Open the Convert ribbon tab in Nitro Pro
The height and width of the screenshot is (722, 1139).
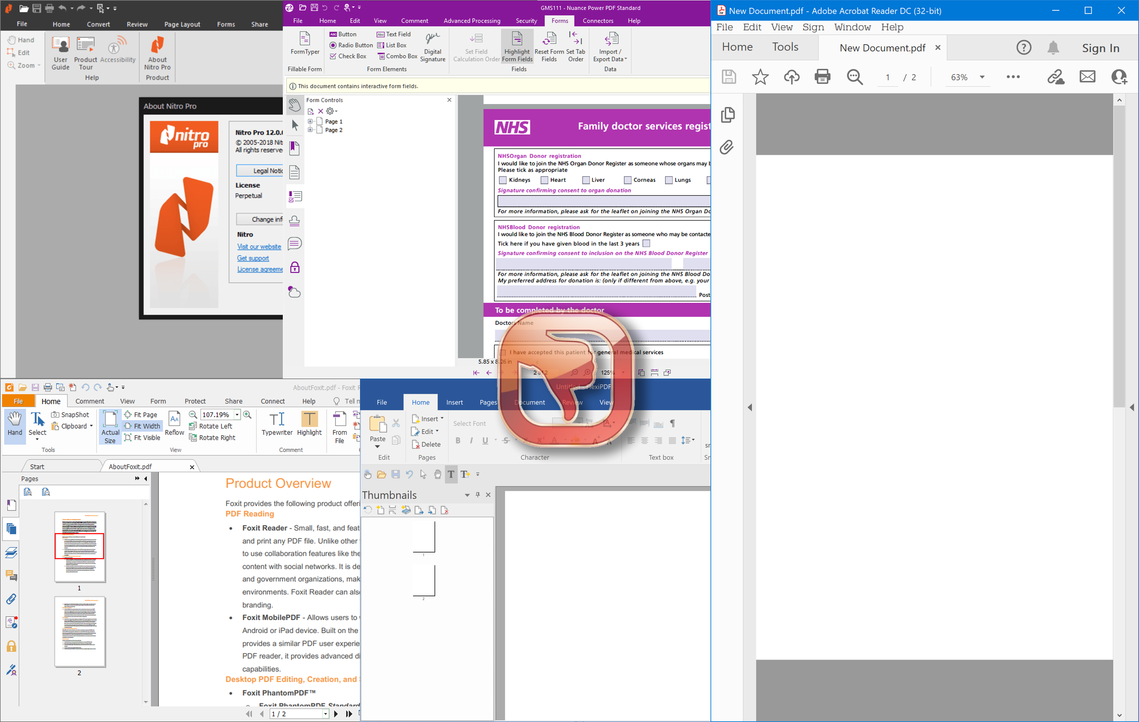coord(98,24)
